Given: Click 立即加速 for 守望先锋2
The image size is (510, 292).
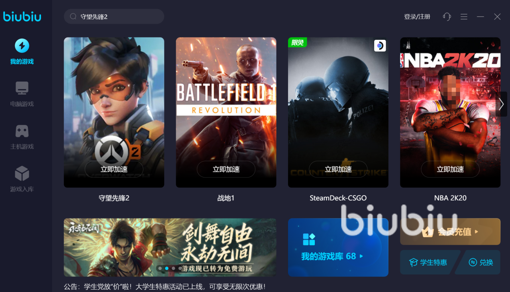Looking at the screenshot, I should 114,169.
